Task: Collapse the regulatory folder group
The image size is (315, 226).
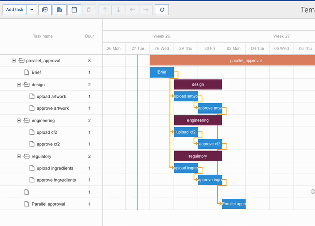Action: click(19, 156)
